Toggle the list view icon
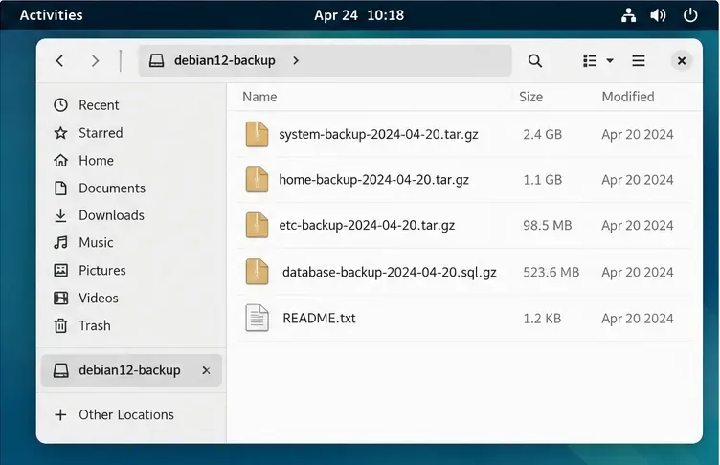 coord(590,60)
